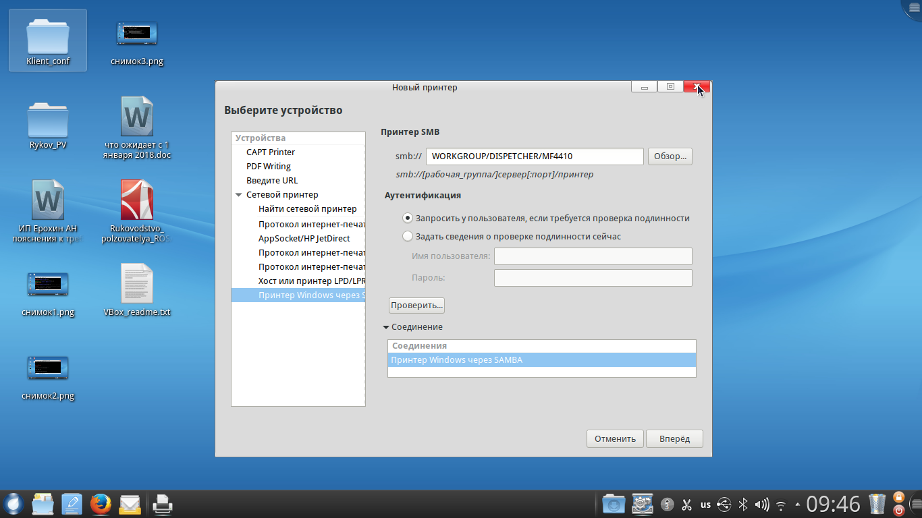Viewport: 922px width, 518px height.
Task: Open the file manager in taskbar
Action: [x=42, y=504]
